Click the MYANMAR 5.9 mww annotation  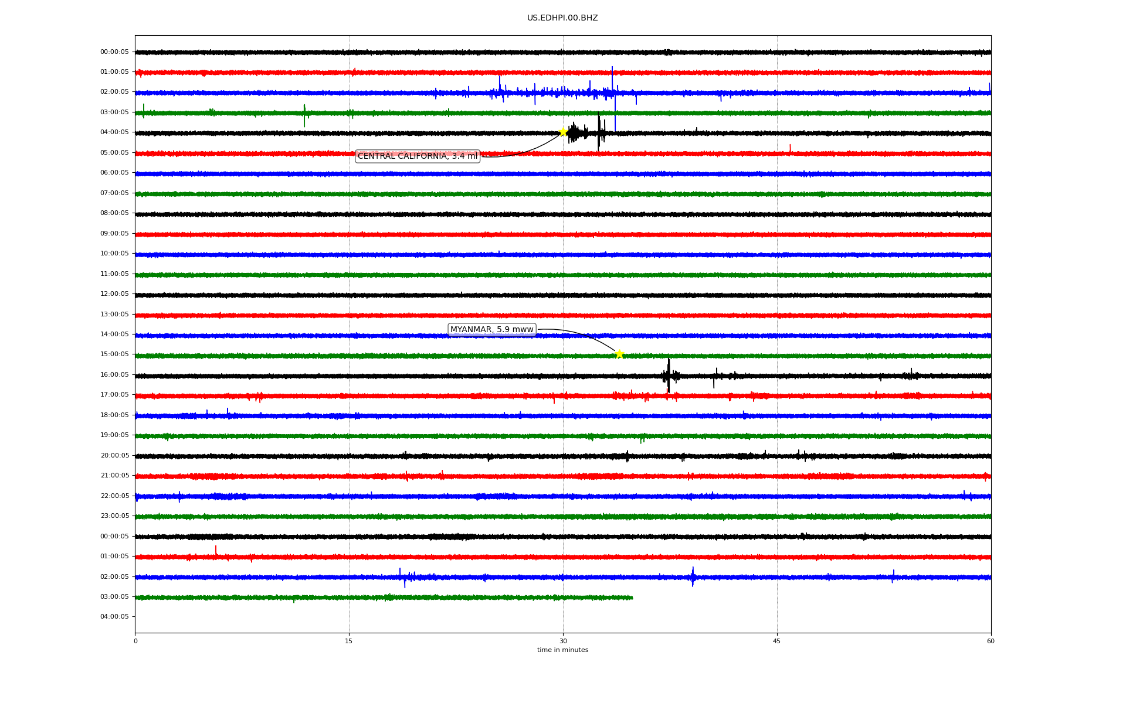(491, 330)
